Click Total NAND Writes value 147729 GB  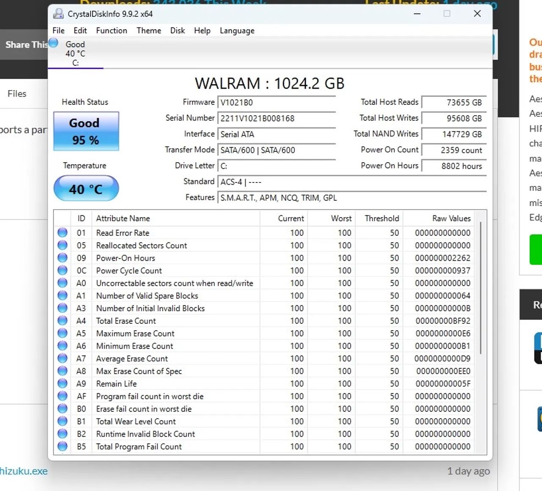coord(454,134)
